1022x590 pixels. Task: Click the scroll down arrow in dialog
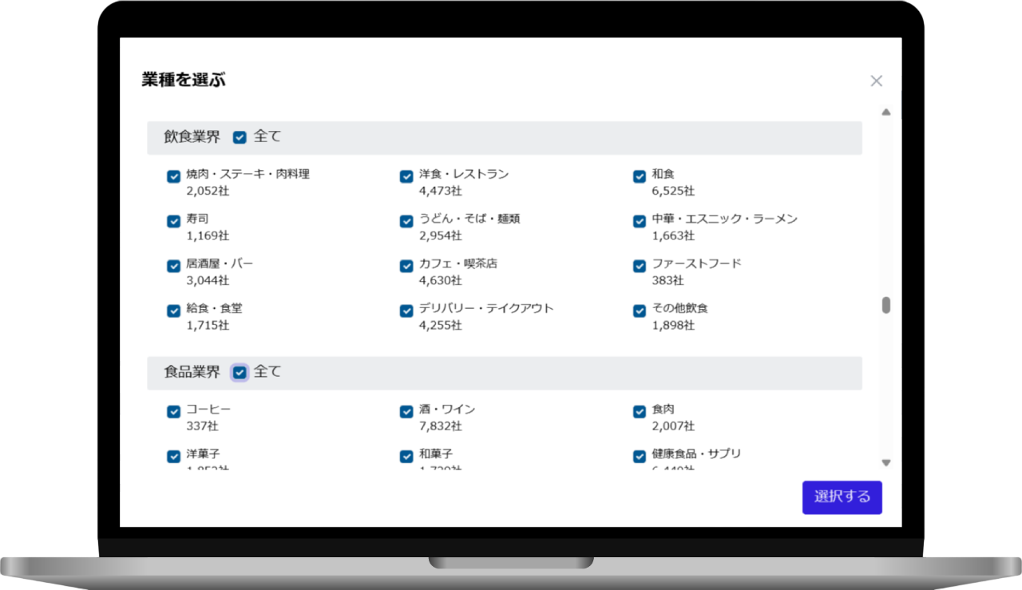(x=885, y=462)
